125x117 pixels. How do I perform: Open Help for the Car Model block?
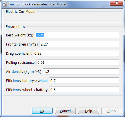point(88,111)
